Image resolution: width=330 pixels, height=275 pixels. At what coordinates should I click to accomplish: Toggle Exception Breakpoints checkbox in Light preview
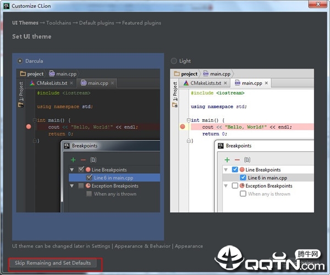[x=235, y=186]
